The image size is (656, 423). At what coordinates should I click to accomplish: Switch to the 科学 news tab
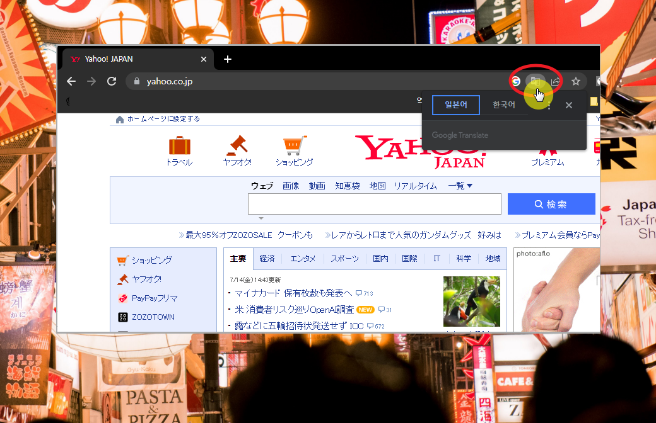(x=464, y=259)
